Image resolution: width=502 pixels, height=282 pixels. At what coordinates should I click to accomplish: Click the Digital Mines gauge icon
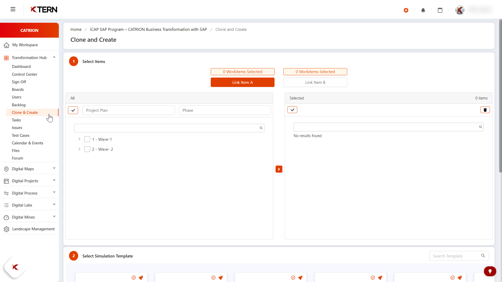[x=6, y=218]
